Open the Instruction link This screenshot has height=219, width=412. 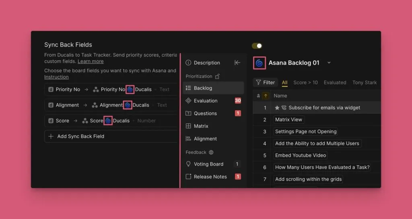point(56,77)
